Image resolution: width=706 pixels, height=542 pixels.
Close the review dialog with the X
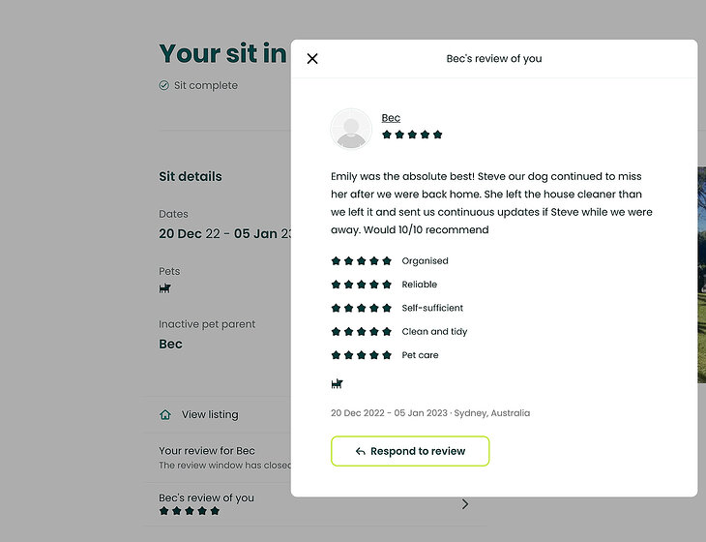point(312,59)
